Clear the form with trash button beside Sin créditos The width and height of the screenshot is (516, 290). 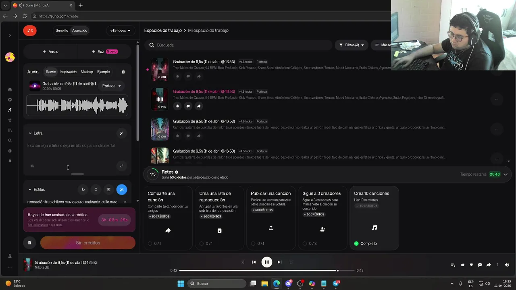[x=29, y=243]
